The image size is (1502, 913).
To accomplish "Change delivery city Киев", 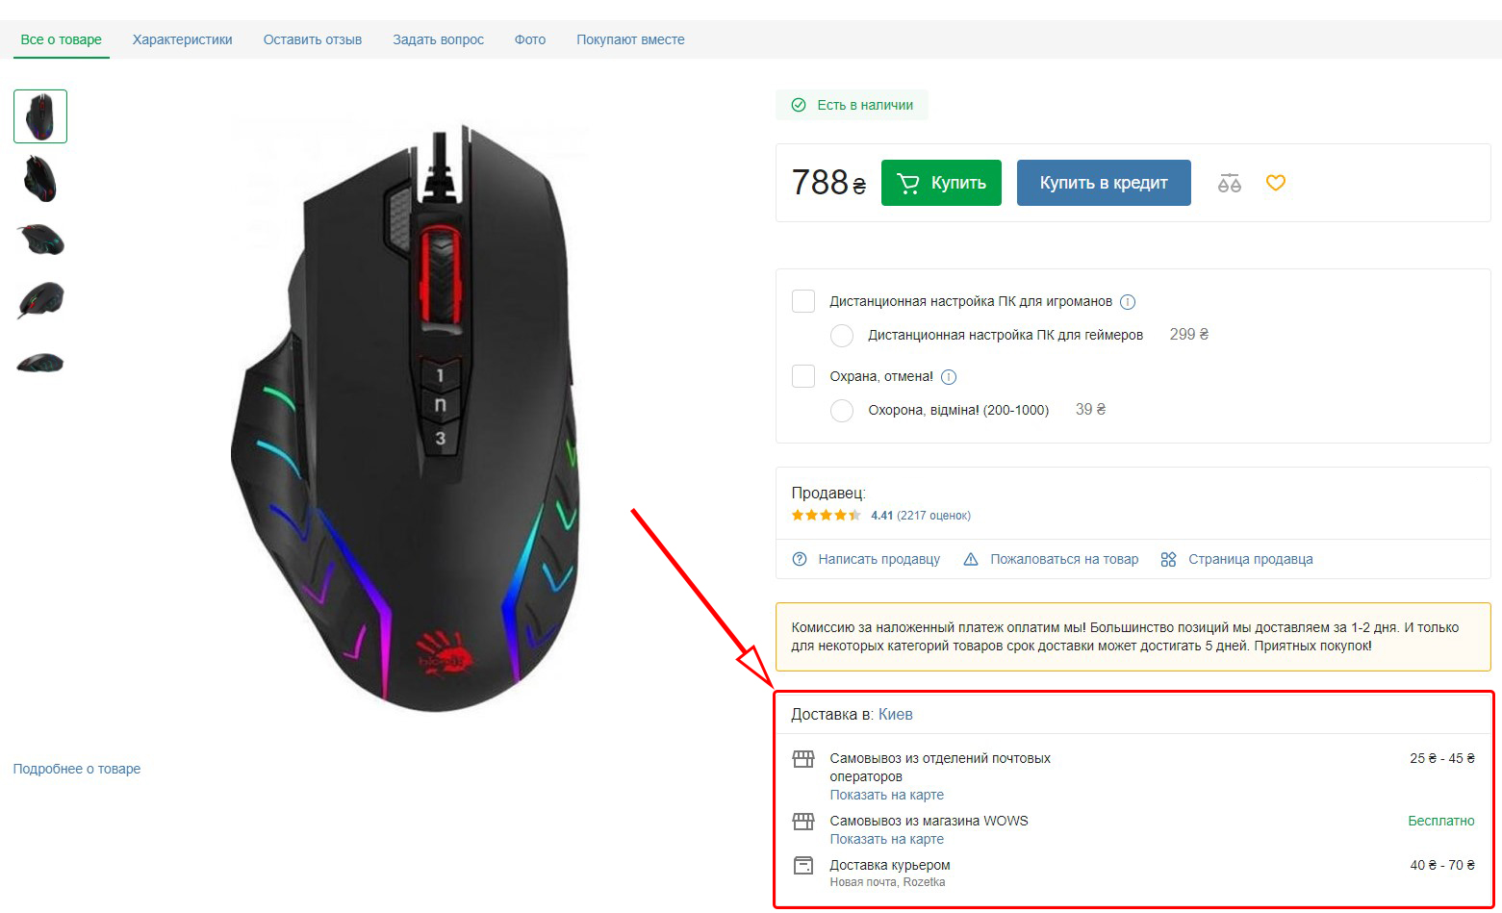I will [x=895, y=714].
